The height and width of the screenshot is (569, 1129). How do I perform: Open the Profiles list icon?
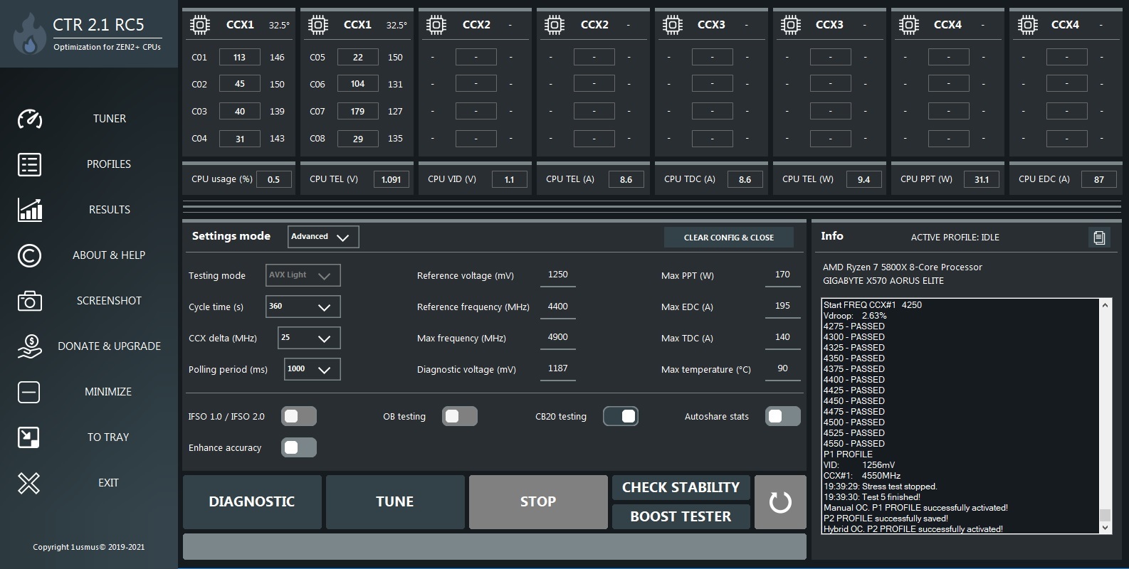[x=29, y=164]
